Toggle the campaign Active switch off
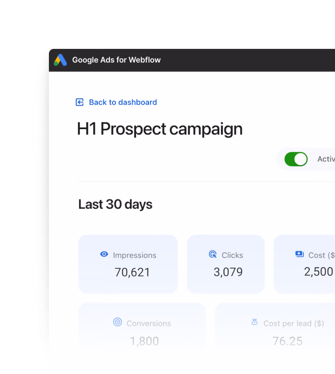 pos(296,159)
